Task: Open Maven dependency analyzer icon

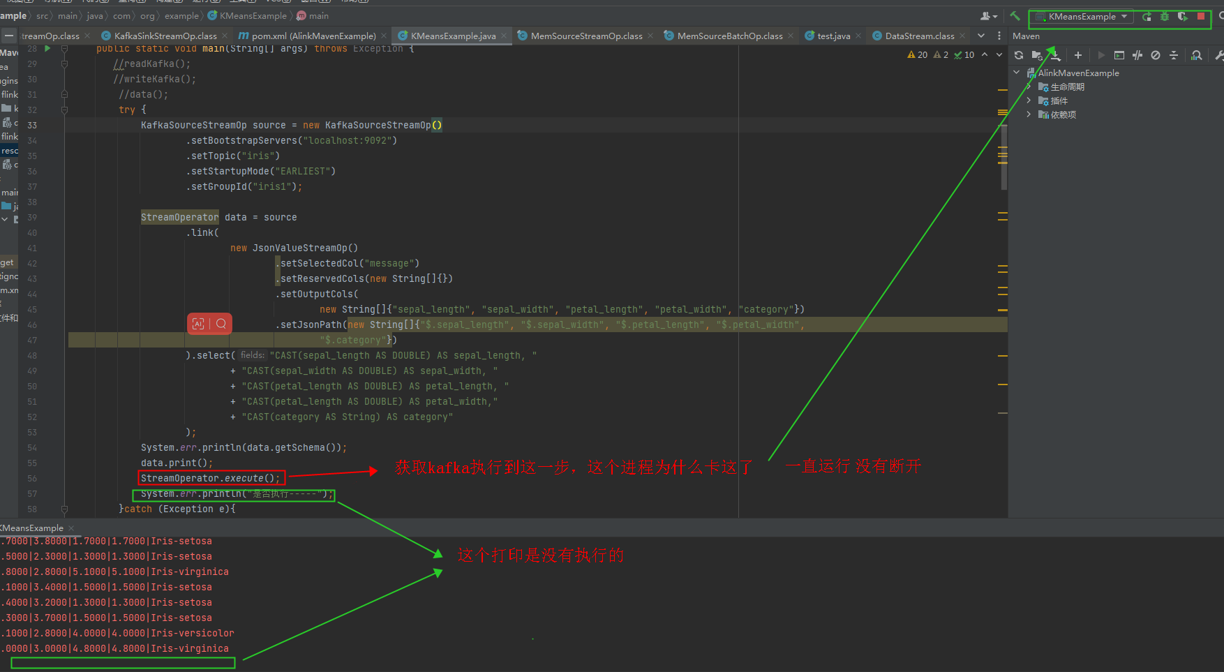Action: pos(1197,55)
